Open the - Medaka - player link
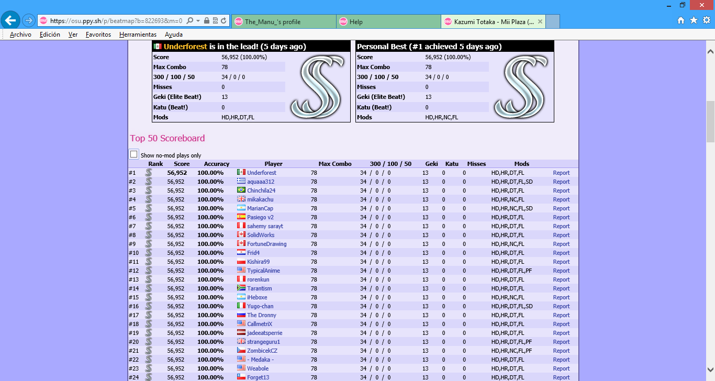Image resolution: width=715 pixels, height=381 pixels. click(x=261, y=360)
